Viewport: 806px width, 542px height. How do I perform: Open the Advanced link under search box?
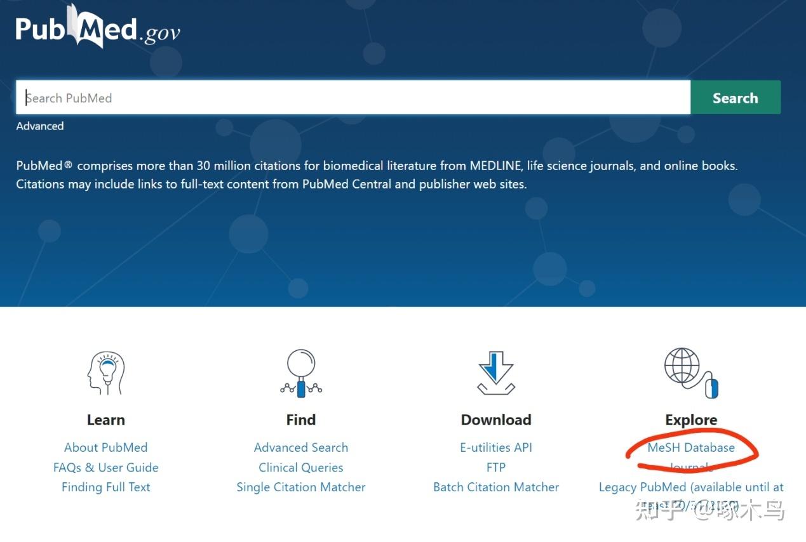point(40,126)
